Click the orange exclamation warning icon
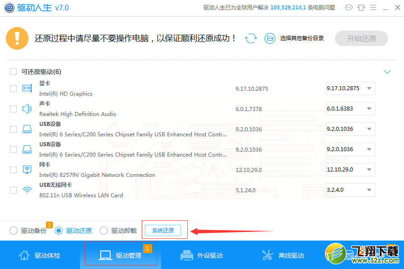 pyautogui.click(x=17, y=38)
